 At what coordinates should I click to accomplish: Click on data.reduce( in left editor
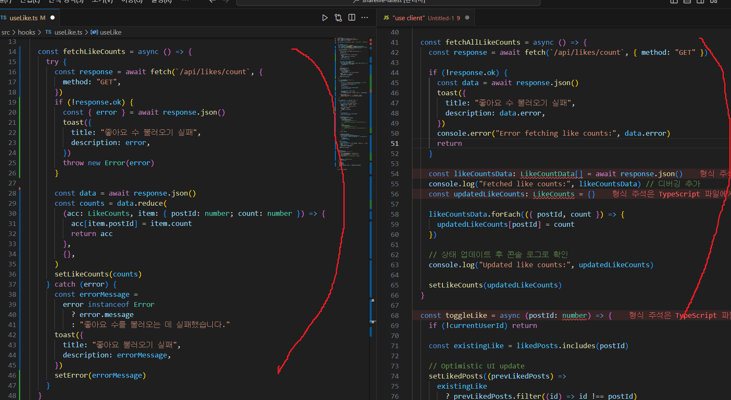142,203
